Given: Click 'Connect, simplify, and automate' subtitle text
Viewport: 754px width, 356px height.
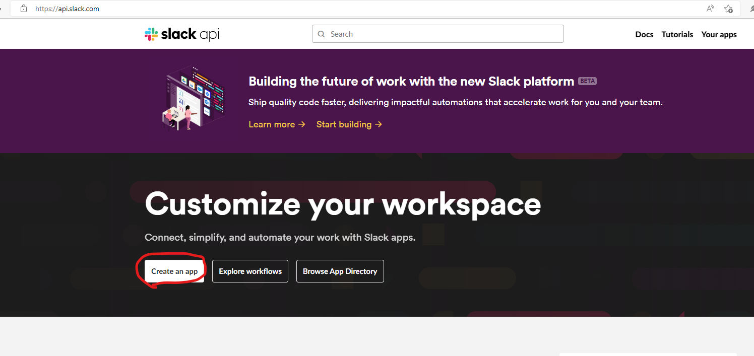Looking at the screenshot, I should coord(280,237).
